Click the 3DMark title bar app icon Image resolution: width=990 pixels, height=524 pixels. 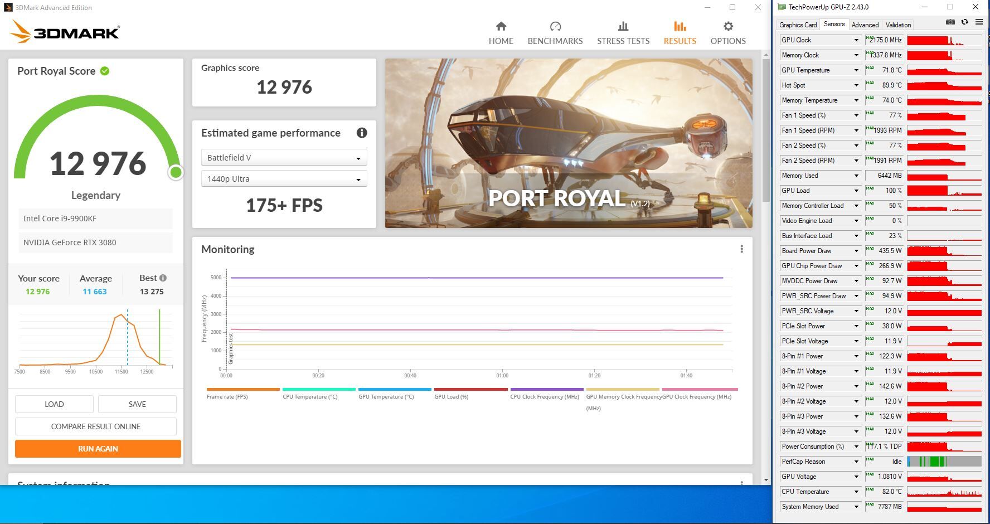(x=8, y=7)
